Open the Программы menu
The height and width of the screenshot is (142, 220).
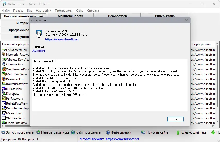tap(64, 11)
